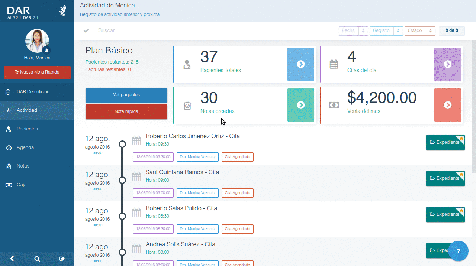Image resolution: width=476 pixels, height=266 pixels.
Task: Click the 12/08/2016 09:30:00 date tag
Action: (153, 157)
